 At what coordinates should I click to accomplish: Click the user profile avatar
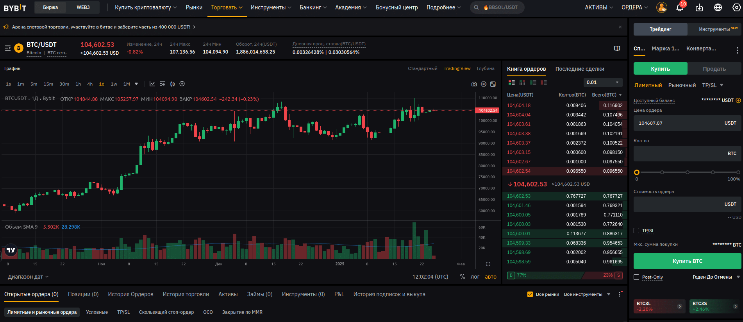(x=661, y=7)
